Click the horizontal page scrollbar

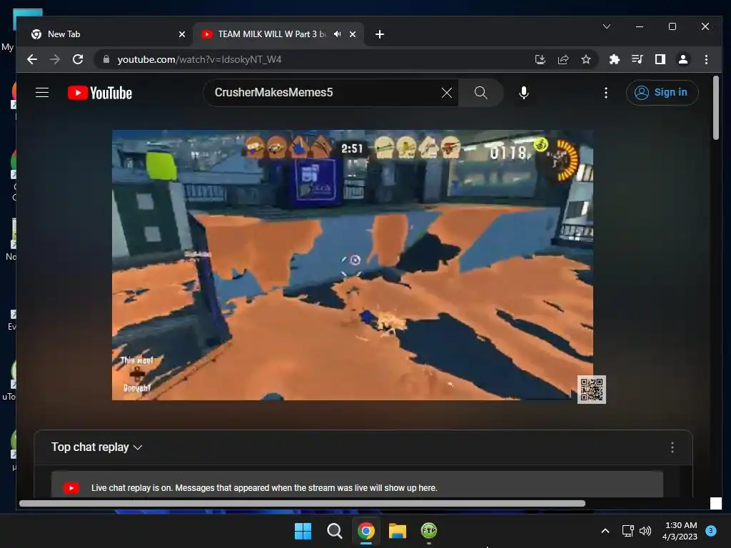pos(302,503)
